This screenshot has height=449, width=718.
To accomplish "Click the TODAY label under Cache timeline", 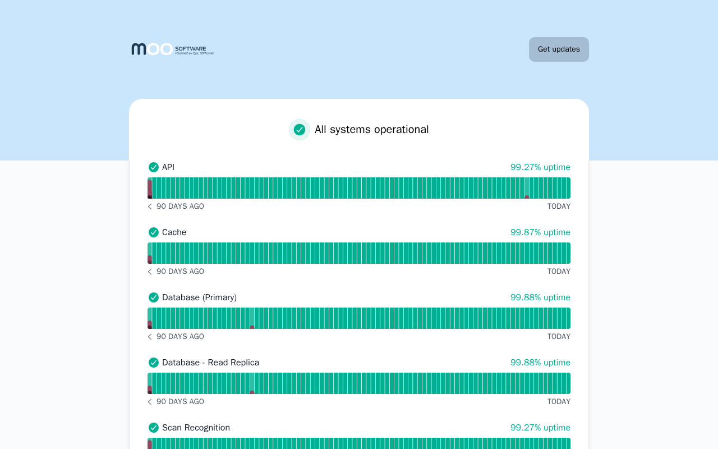I will click(x=559, y=272).
